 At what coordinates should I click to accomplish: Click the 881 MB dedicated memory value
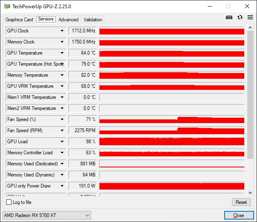83,164
